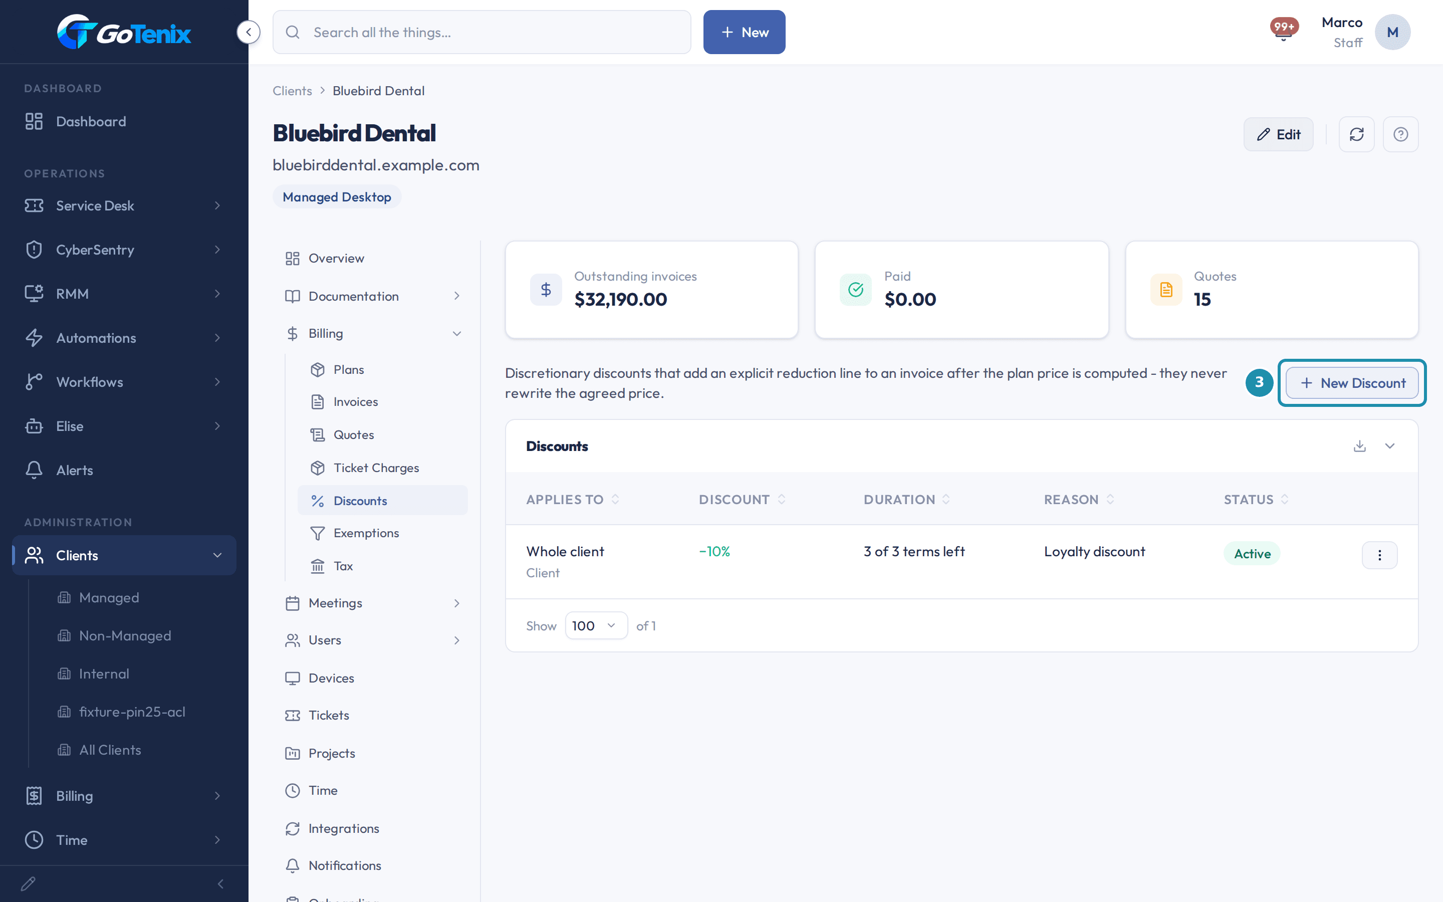The width and height of the screenshot is (1443, 902).
Task: Sort by the Discount column
Action: coord(742,499)
